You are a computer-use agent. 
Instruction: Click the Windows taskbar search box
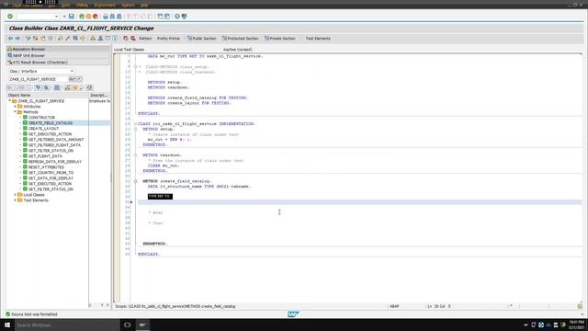click(x=67, y=325)
